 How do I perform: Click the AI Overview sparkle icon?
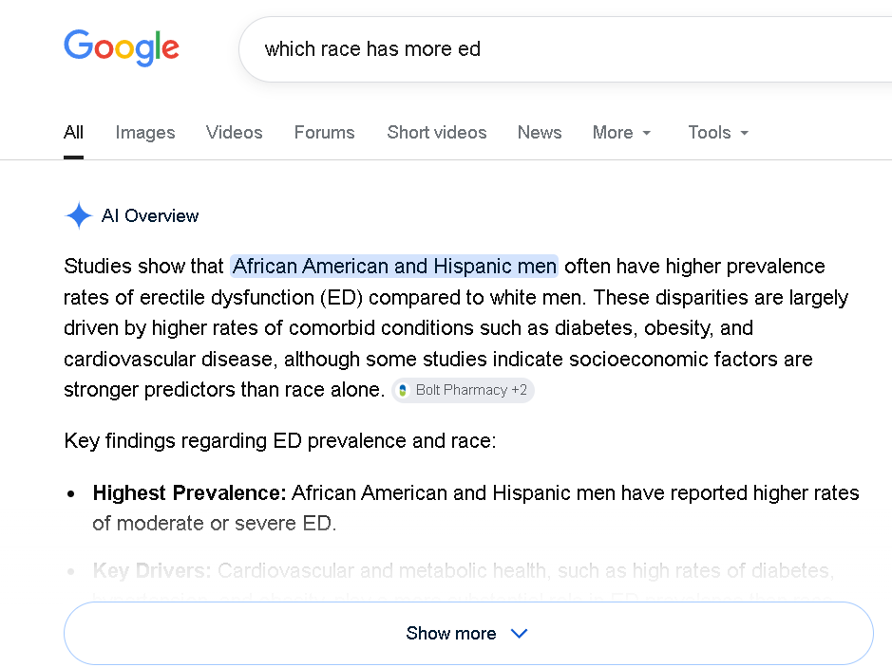pos(78,216)
